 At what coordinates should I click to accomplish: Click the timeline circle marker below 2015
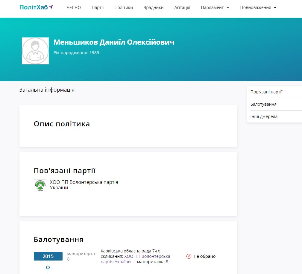48,267
